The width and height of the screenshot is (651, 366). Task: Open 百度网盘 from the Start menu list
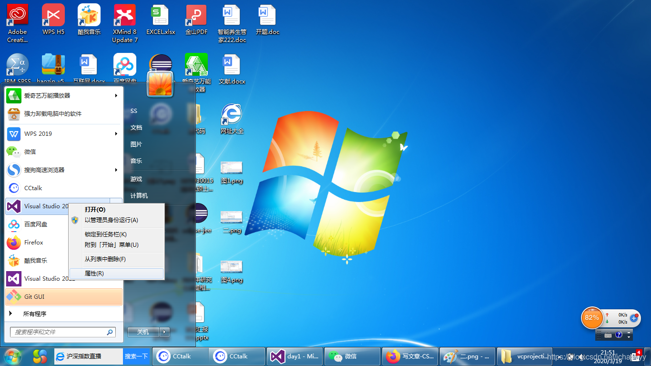(x=37, y=224)
